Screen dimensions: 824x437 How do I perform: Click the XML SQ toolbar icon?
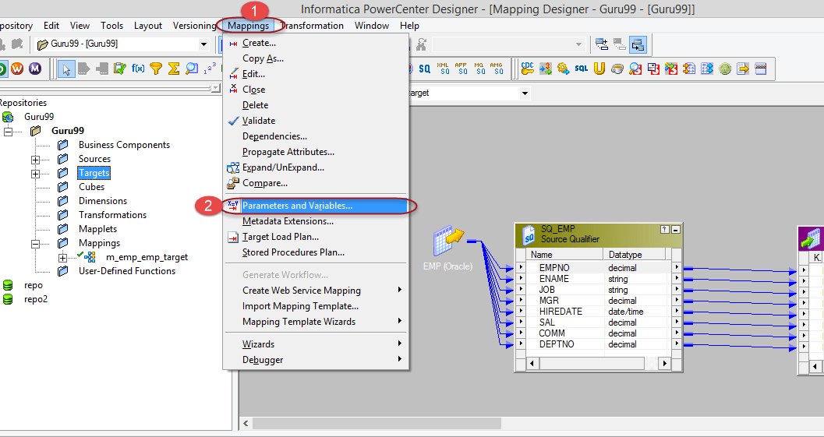pyautogui.click(x=443, y=69)
